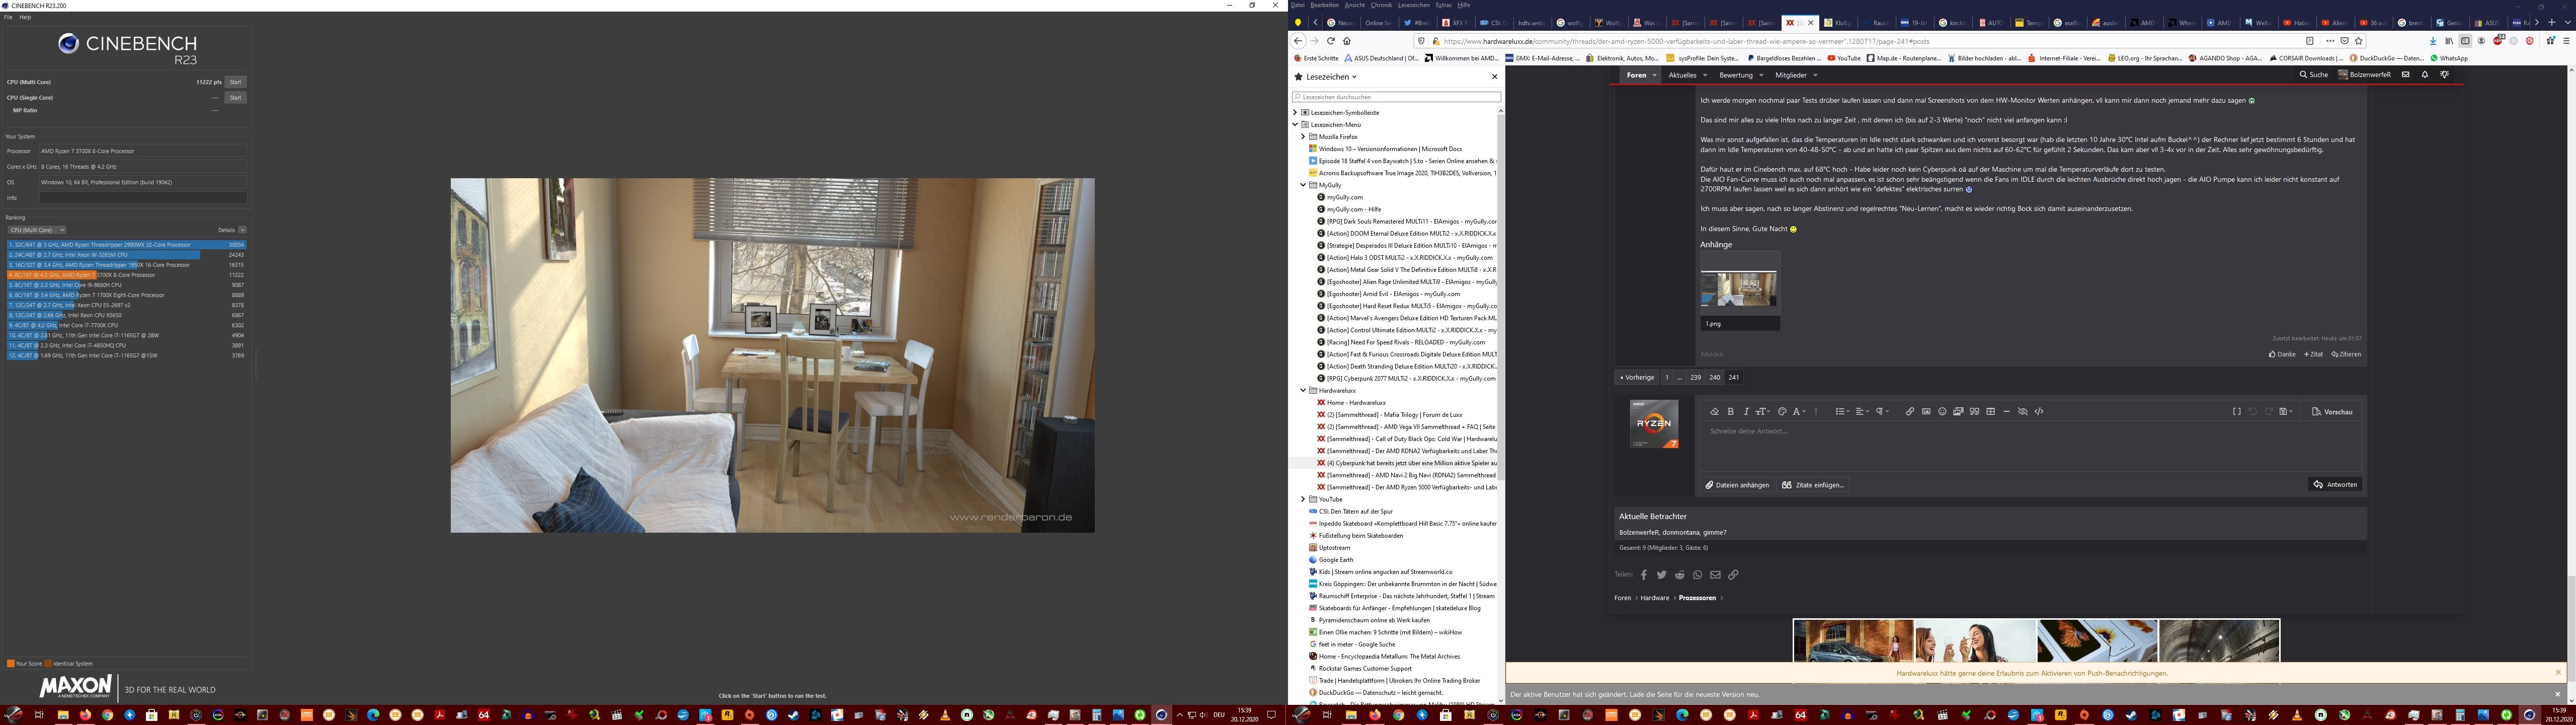Click Dateien anhängen button
2576x725 pixels.
click(x=1737, y=485)
